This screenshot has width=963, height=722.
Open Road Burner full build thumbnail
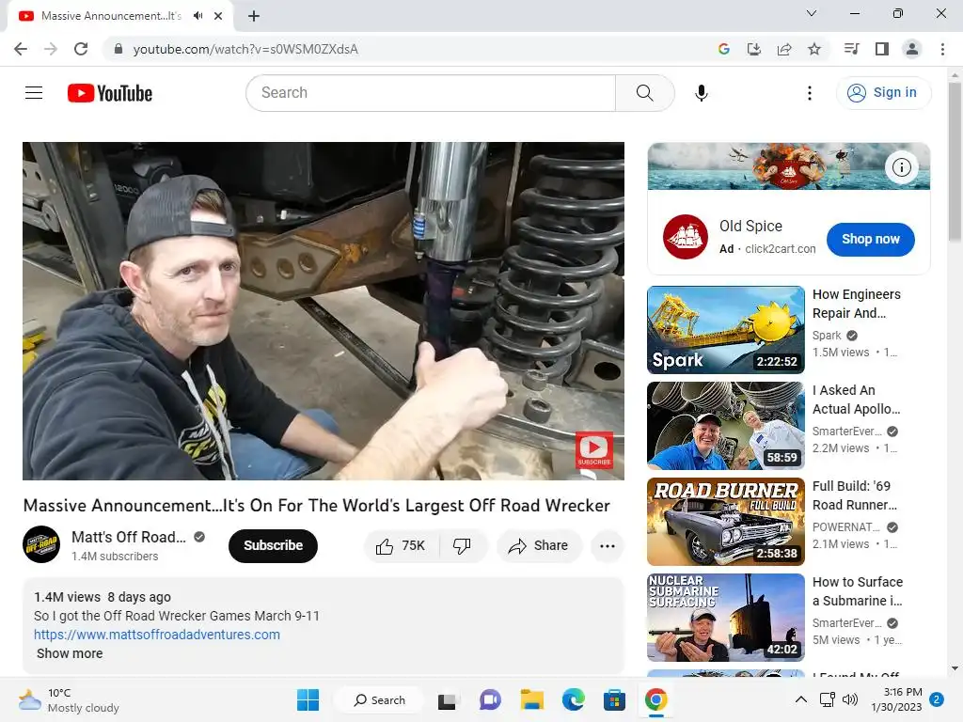click(726, 521)
